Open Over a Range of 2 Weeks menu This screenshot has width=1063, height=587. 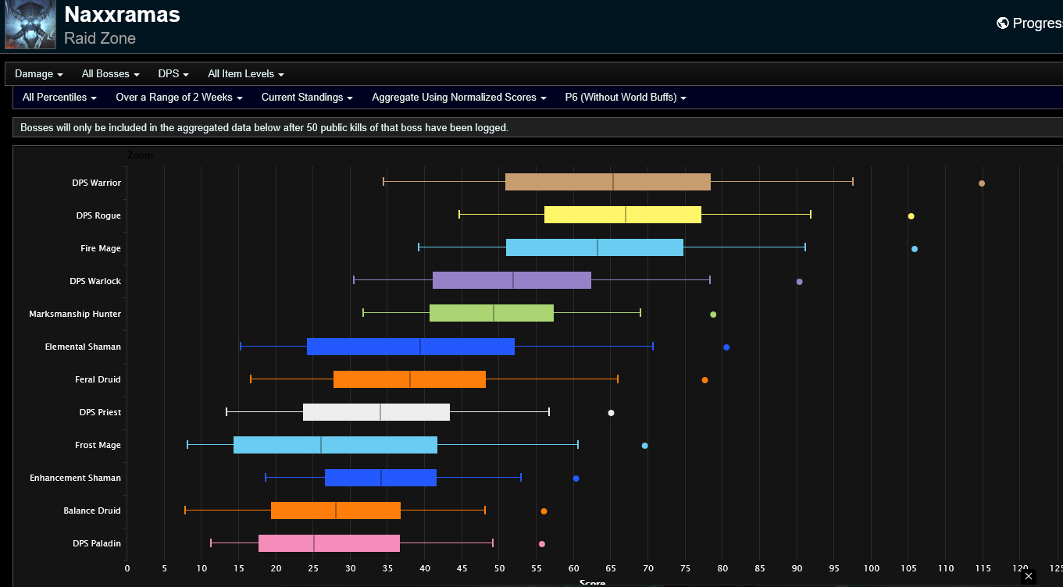179,98
